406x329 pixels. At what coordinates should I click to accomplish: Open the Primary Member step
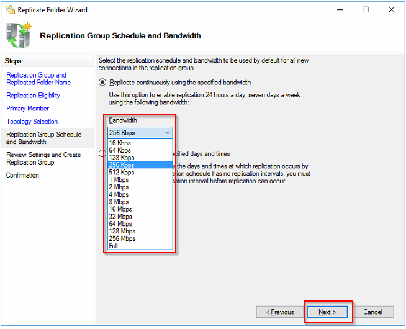tap(27, 109)
